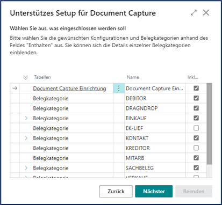Screen dimensions: 222x205
Task: Expand the SACHBELEG Belegkategorie row
Action: (26, 168)
